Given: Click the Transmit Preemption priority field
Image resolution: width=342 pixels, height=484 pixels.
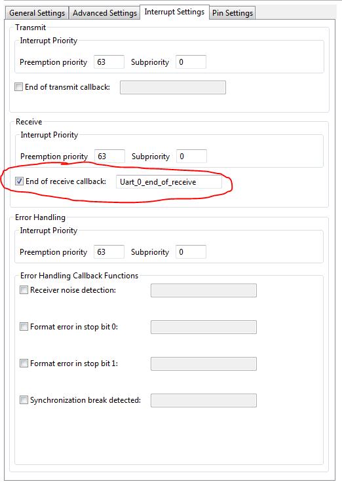Looking at the screenshot, I should [x=109, y=62].
